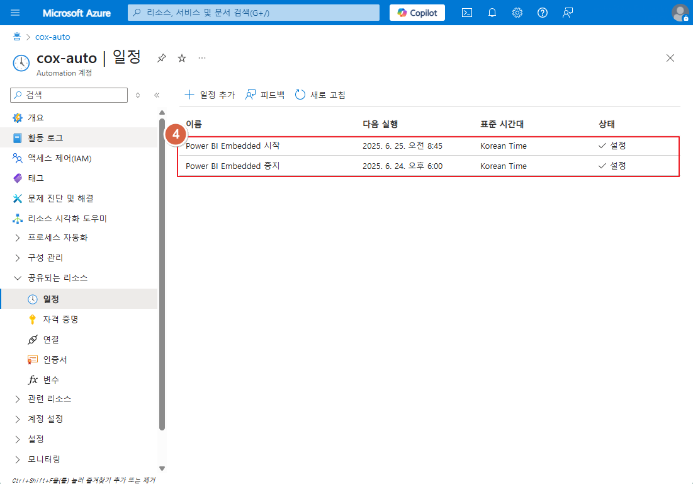Sort by the 이름 column header

click(194, 124)
